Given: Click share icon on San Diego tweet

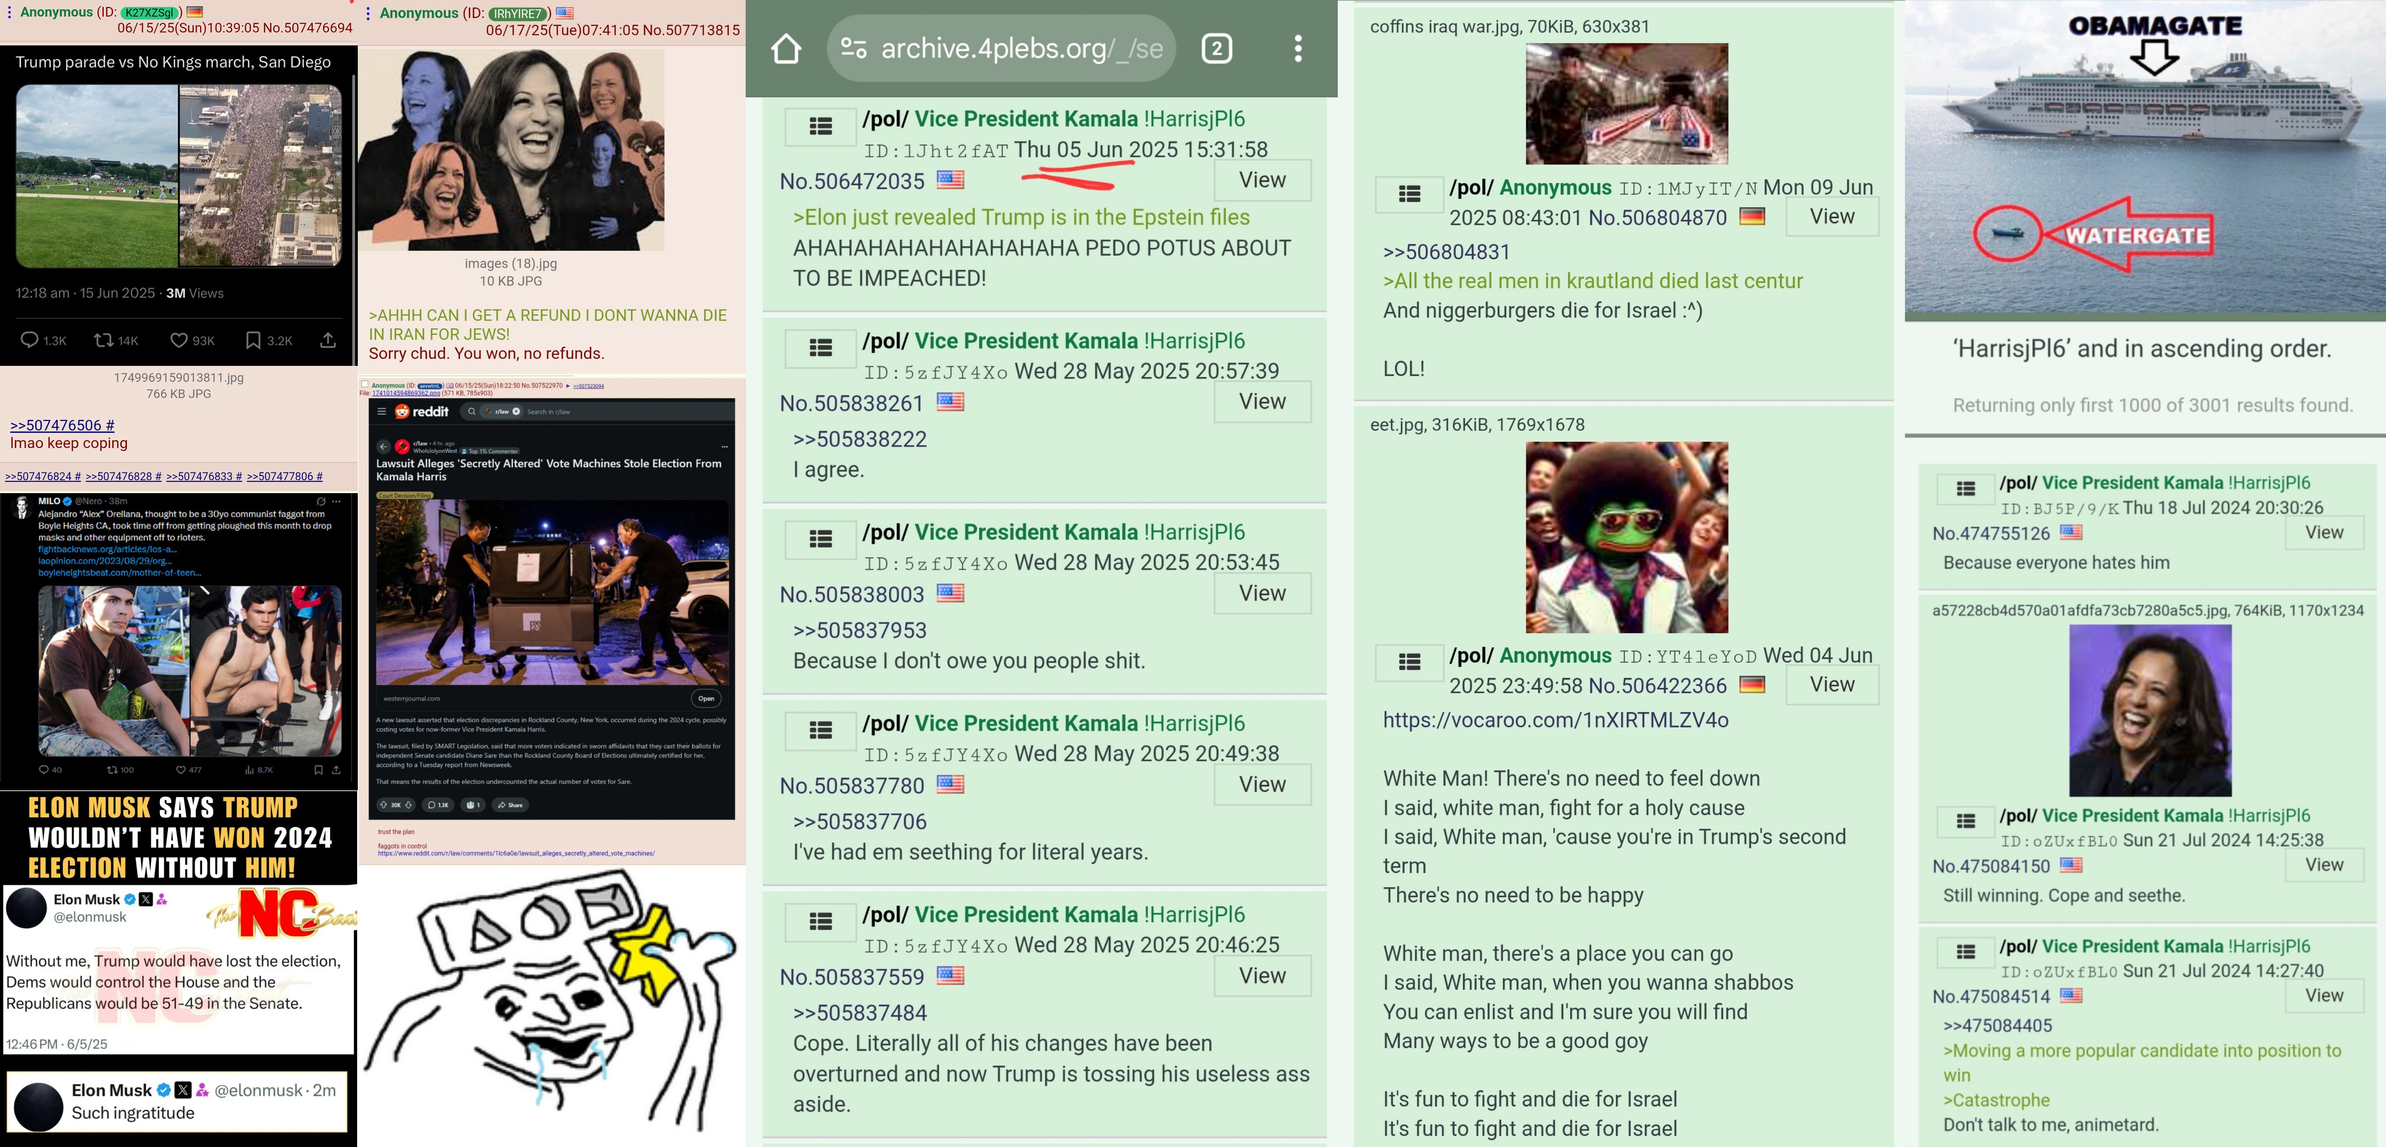Looking at the screenshot, I should coord(328,340).
